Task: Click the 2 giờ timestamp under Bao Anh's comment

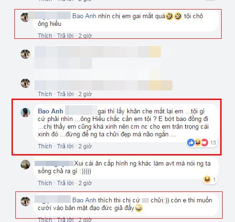Action: coord(85,146)
